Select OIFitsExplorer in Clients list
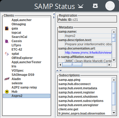 pyautogui.click(x=27, y=58)
